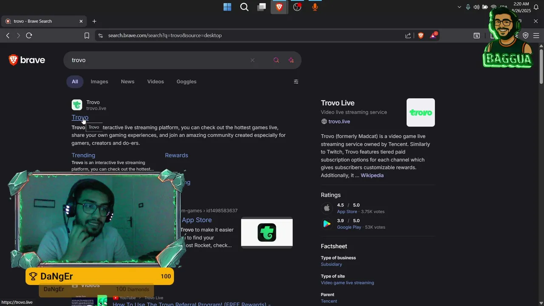Open a new browser tab
This screenshot has height=306, width=544.
point(94,21)
